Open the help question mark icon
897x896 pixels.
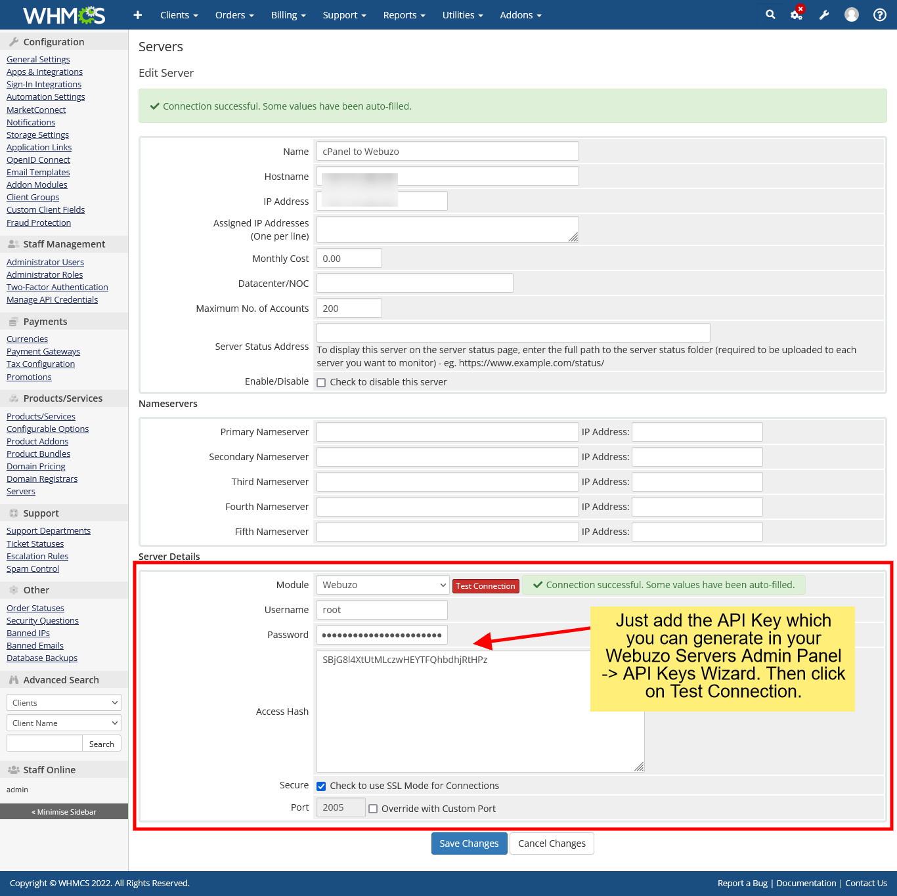(x=880, y=14)
